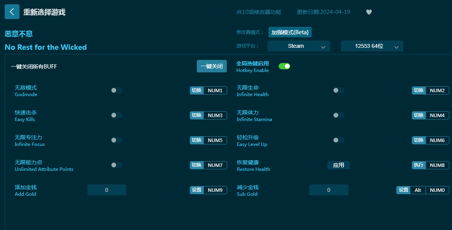Viewport: 452px width, 230px height.
Task: Click the 无限能力点 label
Action: [x=28, y=162]
